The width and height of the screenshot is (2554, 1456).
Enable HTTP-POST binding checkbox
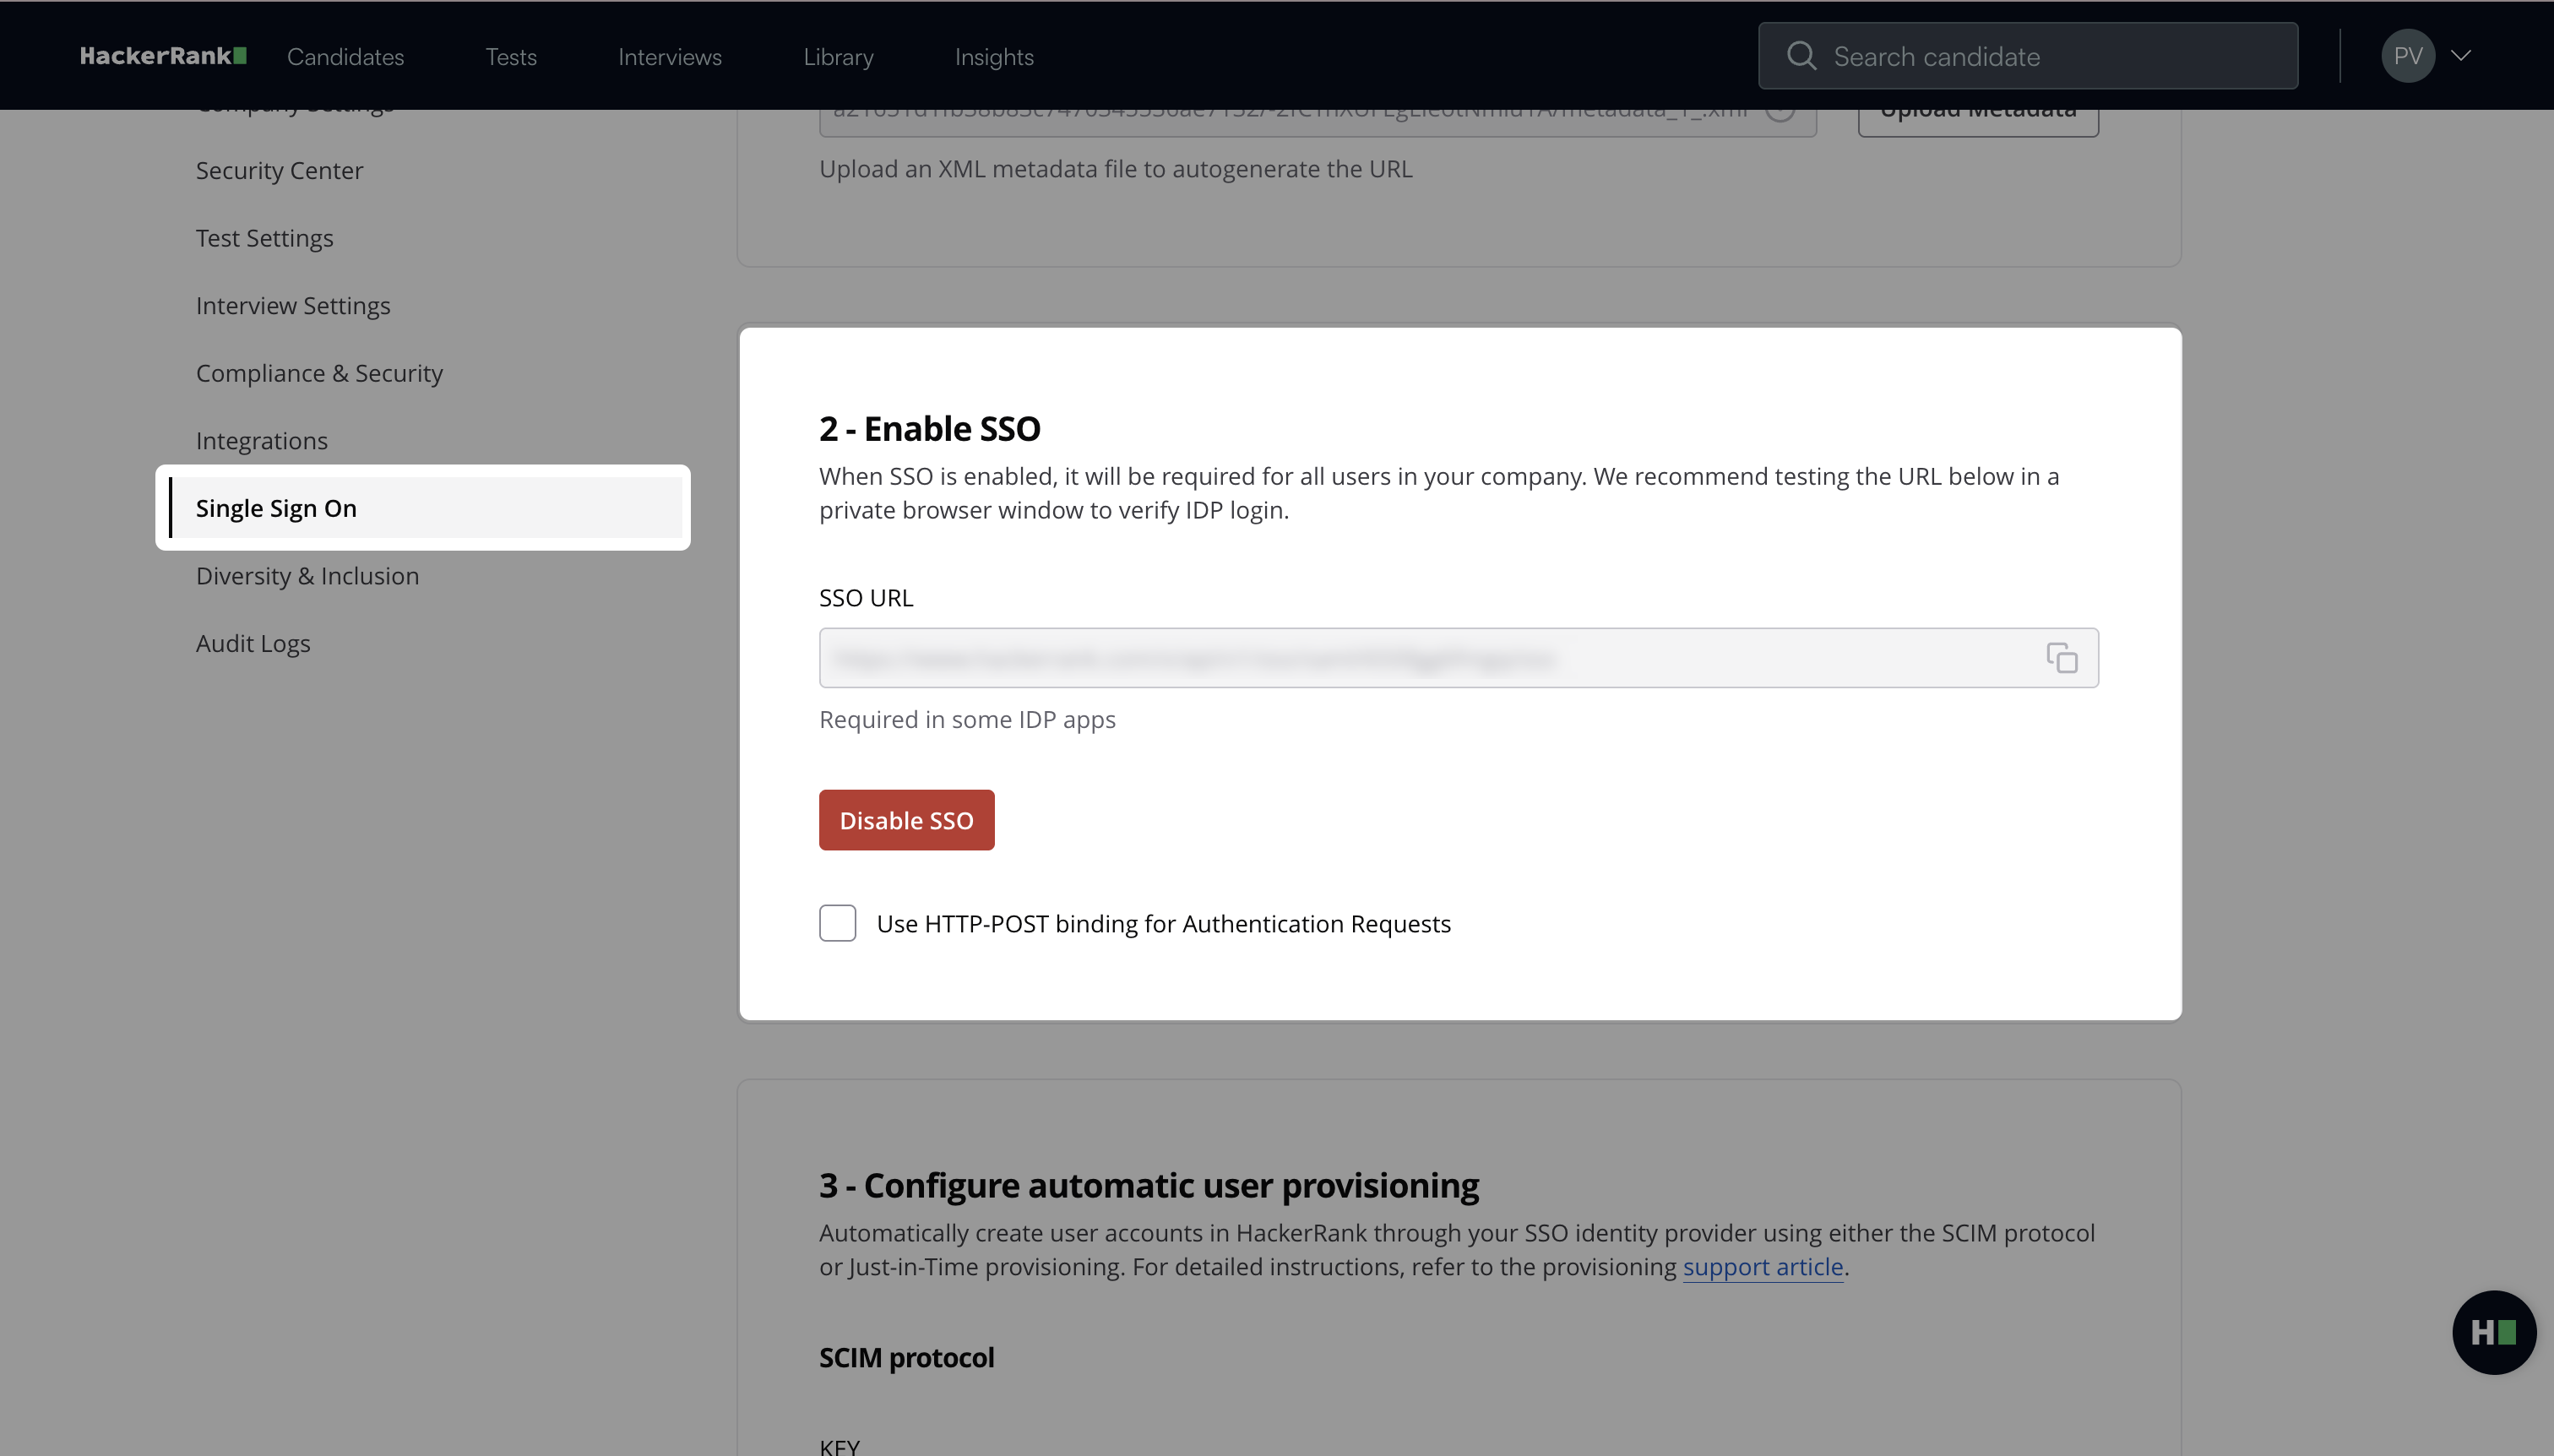pyautogui.click(x=837, y=923)
